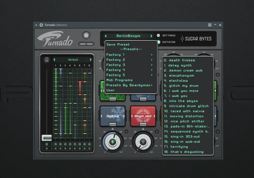Viewport: 254px width, 178px height.
Task: Clear all Dictator columns X icon
Action: [47, 149]
